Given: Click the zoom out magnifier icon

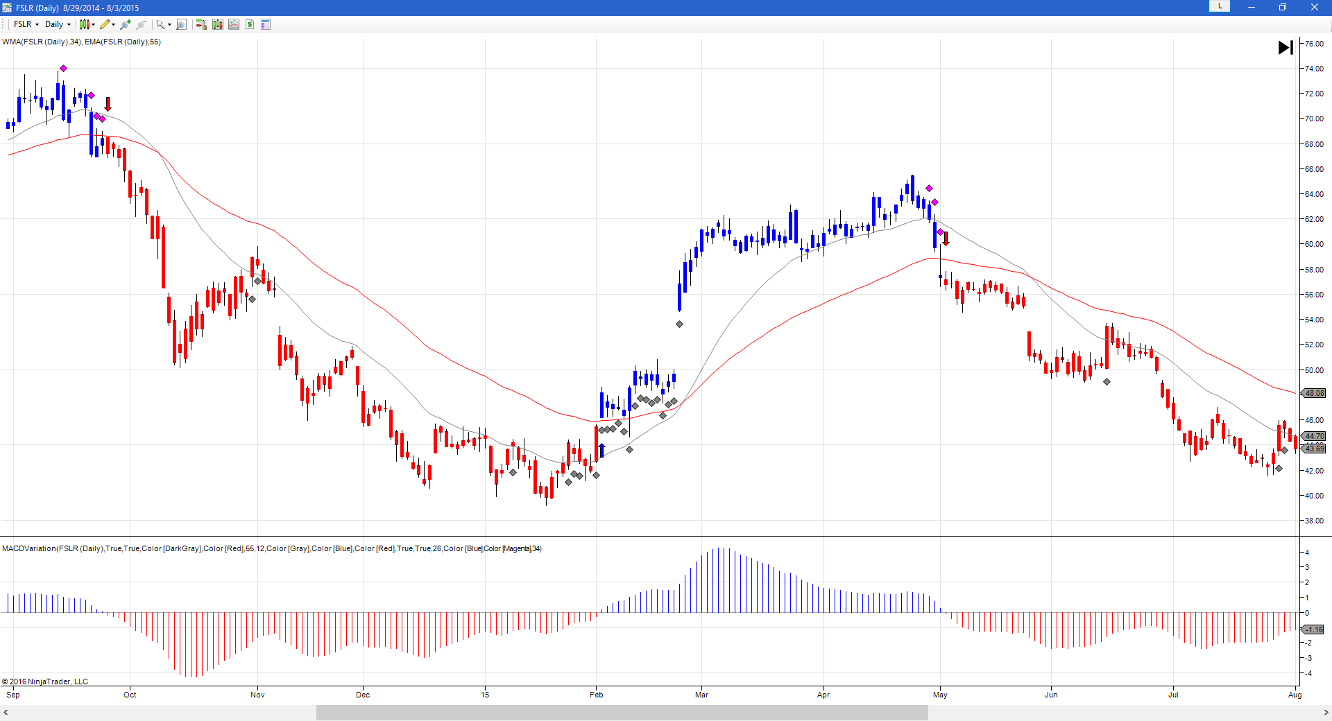Looking at the screenshot, I should [x=142, y=24].
